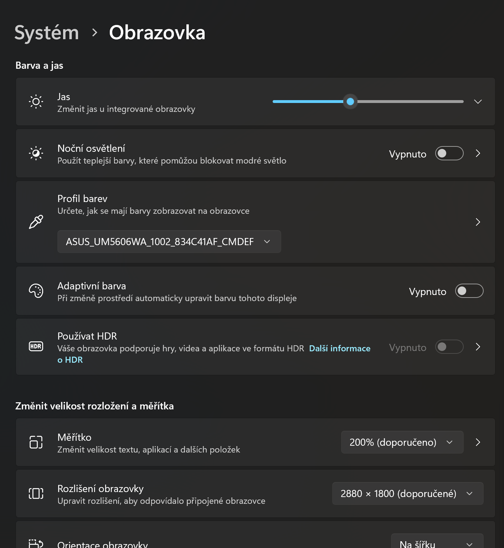This screenshot has width=504, height=548.
Task: Click the Orientace obrazovky icon
Action: (x=36, y=543)
